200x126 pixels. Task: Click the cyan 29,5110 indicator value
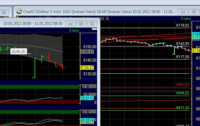(87, 98)
